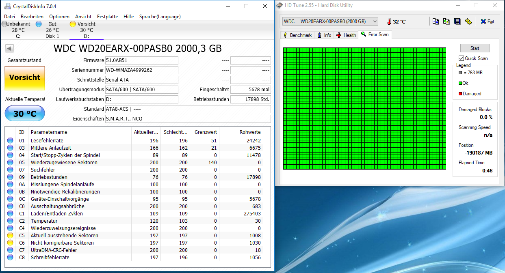Image resolution: width=505 pixels, height=273 pixels.
Task: Open the Hilfe menu
Action: pyautogui.click(x=129, y=17)
